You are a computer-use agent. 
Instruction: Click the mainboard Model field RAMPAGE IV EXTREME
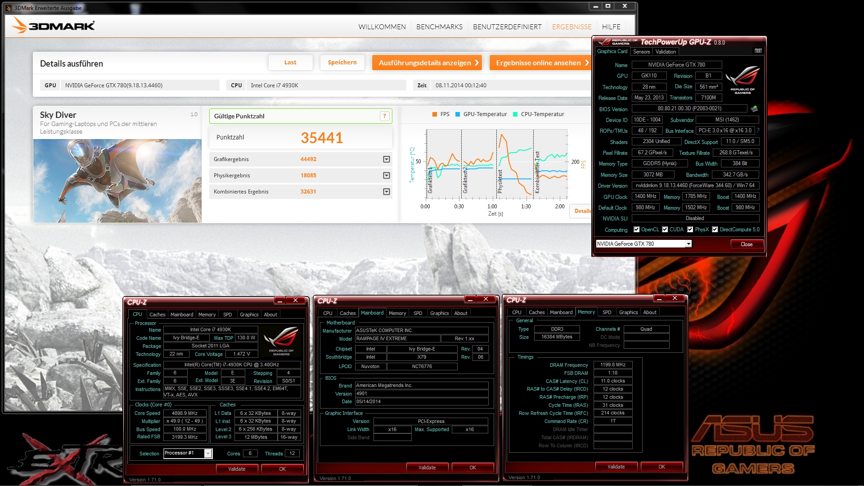[x=397, y=339]
